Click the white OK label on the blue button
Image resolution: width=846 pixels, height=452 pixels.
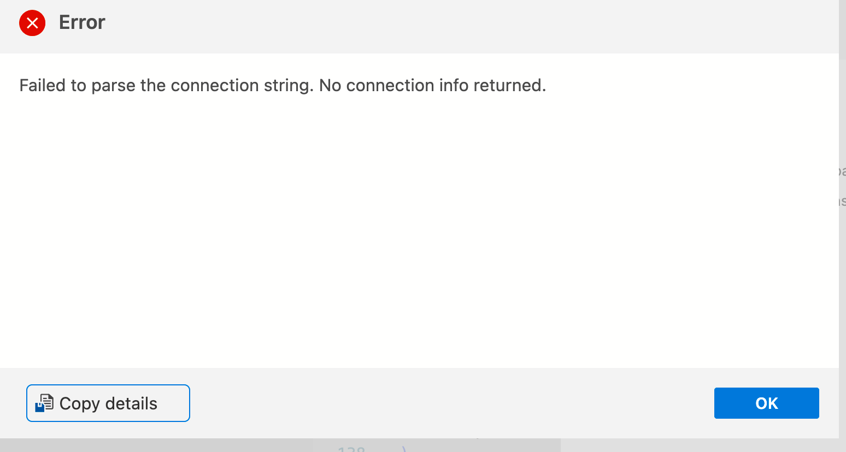[x=766, y=403]
